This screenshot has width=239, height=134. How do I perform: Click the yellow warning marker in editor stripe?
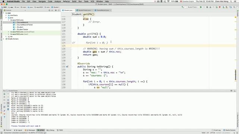point(236,17)
